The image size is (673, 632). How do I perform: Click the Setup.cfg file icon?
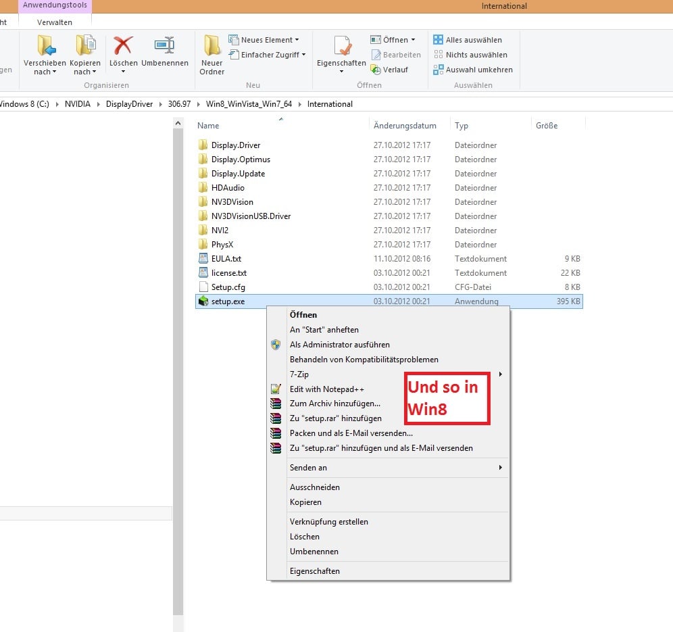203,287
